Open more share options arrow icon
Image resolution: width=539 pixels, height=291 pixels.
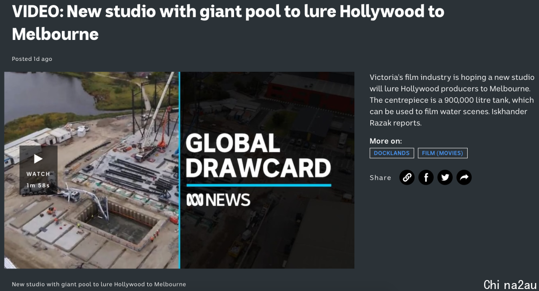click(464, 178)
